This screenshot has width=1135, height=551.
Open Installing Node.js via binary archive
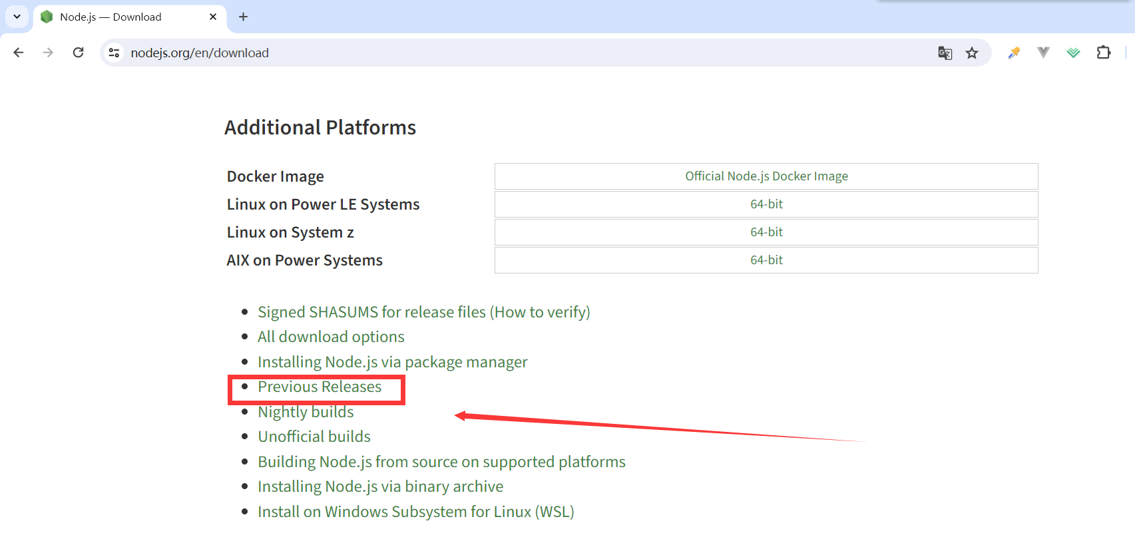[380, 486]
